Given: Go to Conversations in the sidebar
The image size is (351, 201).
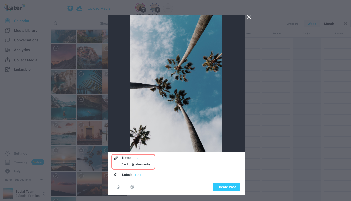Looking at the screenshot, I should pyautogui.click(x=26, y=40).
